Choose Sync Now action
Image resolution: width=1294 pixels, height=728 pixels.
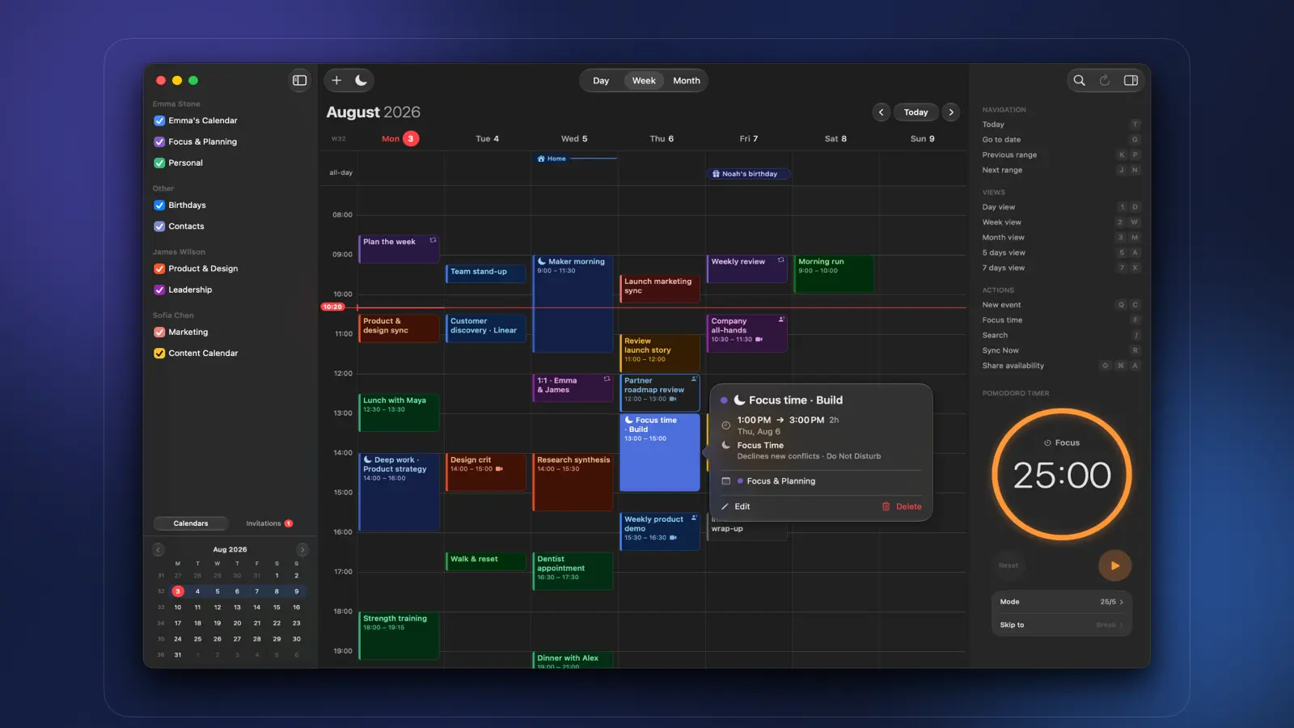click(1061, 351)
